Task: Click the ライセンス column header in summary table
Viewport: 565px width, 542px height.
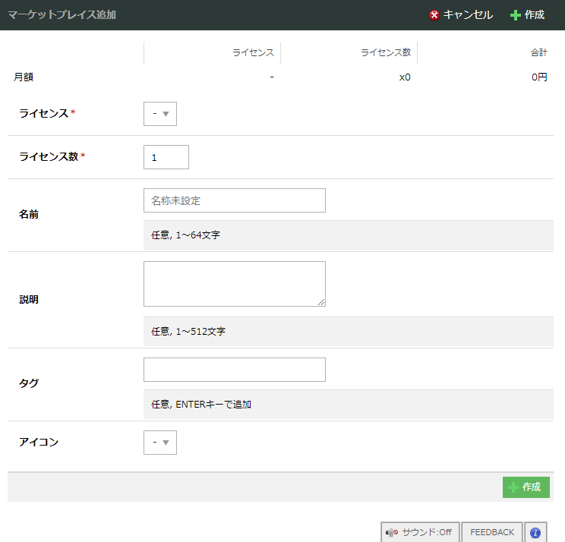Action: (253, 52)
